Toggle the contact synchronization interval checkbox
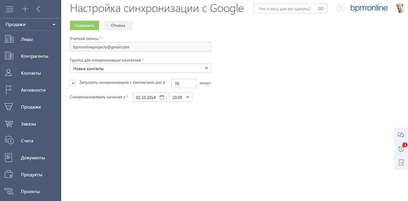 pyautogui.click(x=73, y=83)
